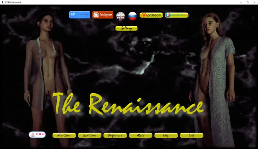This screenshot has width=258, height=149.
Task: Open the Patreon page button
Action: pos(151,15)
